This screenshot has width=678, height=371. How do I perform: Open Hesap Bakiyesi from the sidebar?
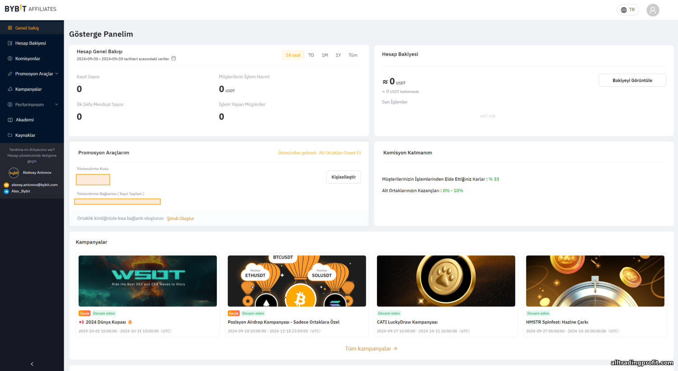pos(32,43)
